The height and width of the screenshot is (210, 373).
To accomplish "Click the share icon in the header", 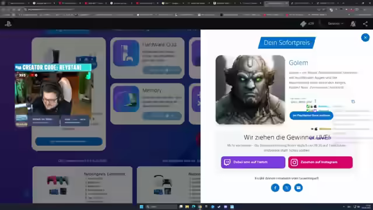I will pos(365,24).
